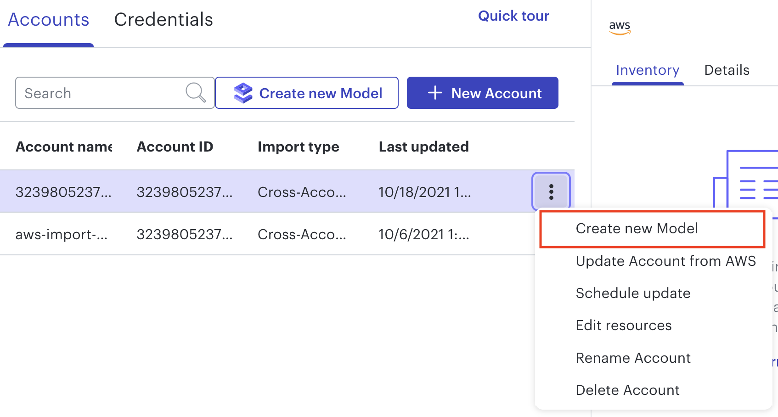The height and width of the screenshot is (417, 778).
Task: Click the kebab menu on the selected account row
Action: point(551,191)
